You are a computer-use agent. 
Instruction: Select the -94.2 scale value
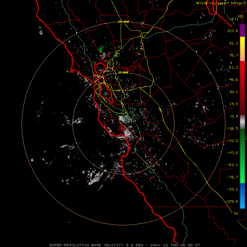tap(232, 189)
